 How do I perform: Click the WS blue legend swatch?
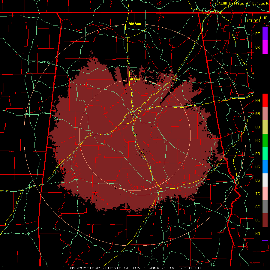(x=265, y=167)
